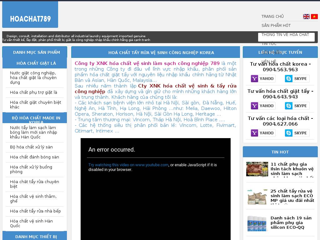This screenshot has height=240, width=320.
Task: Click the silicon ECO-QQ spray cans thumbnail
Action: [257, 223]
